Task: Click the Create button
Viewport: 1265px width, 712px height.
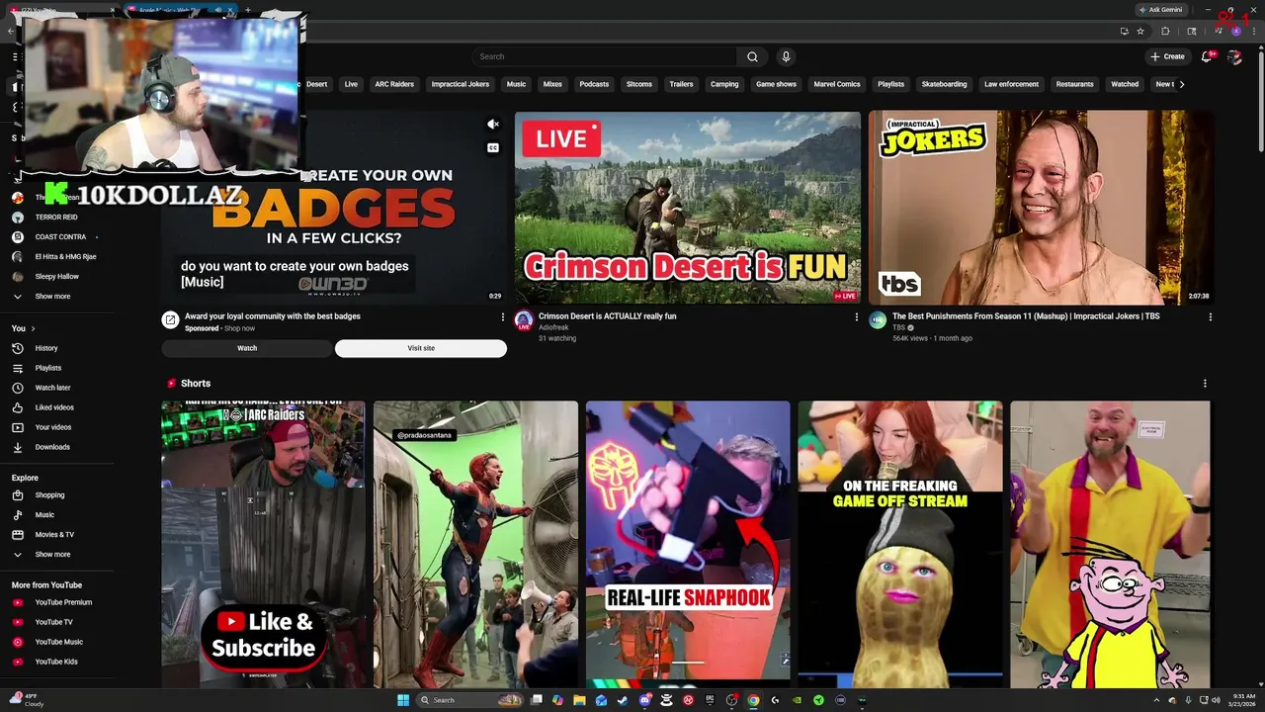Action: 1167,56
